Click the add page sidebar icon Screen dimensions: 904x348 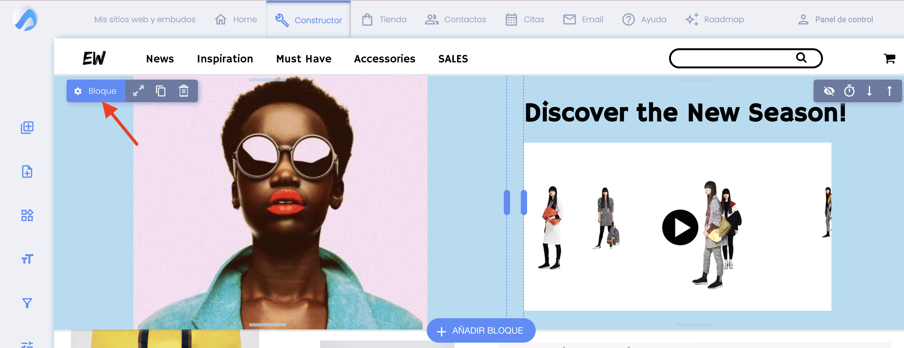point(27,171)
